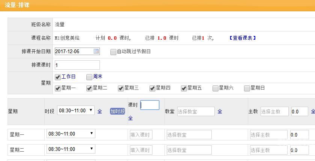The height and width of the screenshot is (161, 315).
Task: Click 选择教室 field in 星期一 row
Action: [189, 135]
